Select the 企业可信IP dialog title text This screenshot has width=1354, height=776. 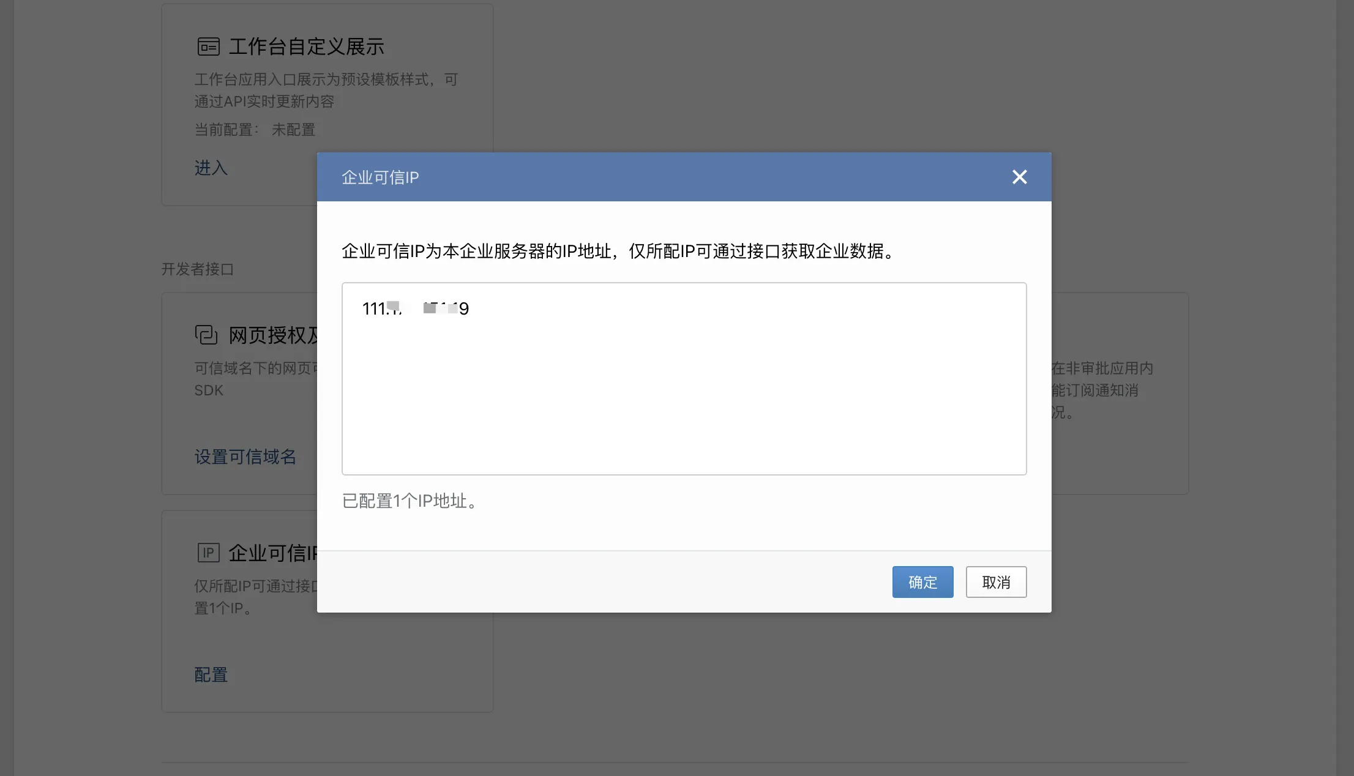point(380,177)
